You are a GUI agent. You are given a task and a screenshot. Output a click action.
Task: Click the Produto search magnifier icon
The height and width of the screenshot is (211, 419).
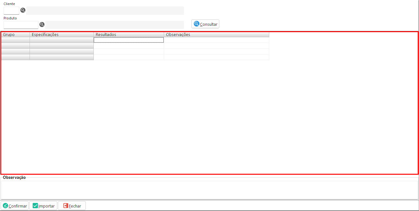pyautogui.click(x=42, y=25)
